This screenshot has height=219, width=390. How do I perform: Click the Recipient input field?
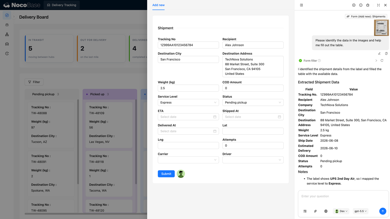click(253, 45)
